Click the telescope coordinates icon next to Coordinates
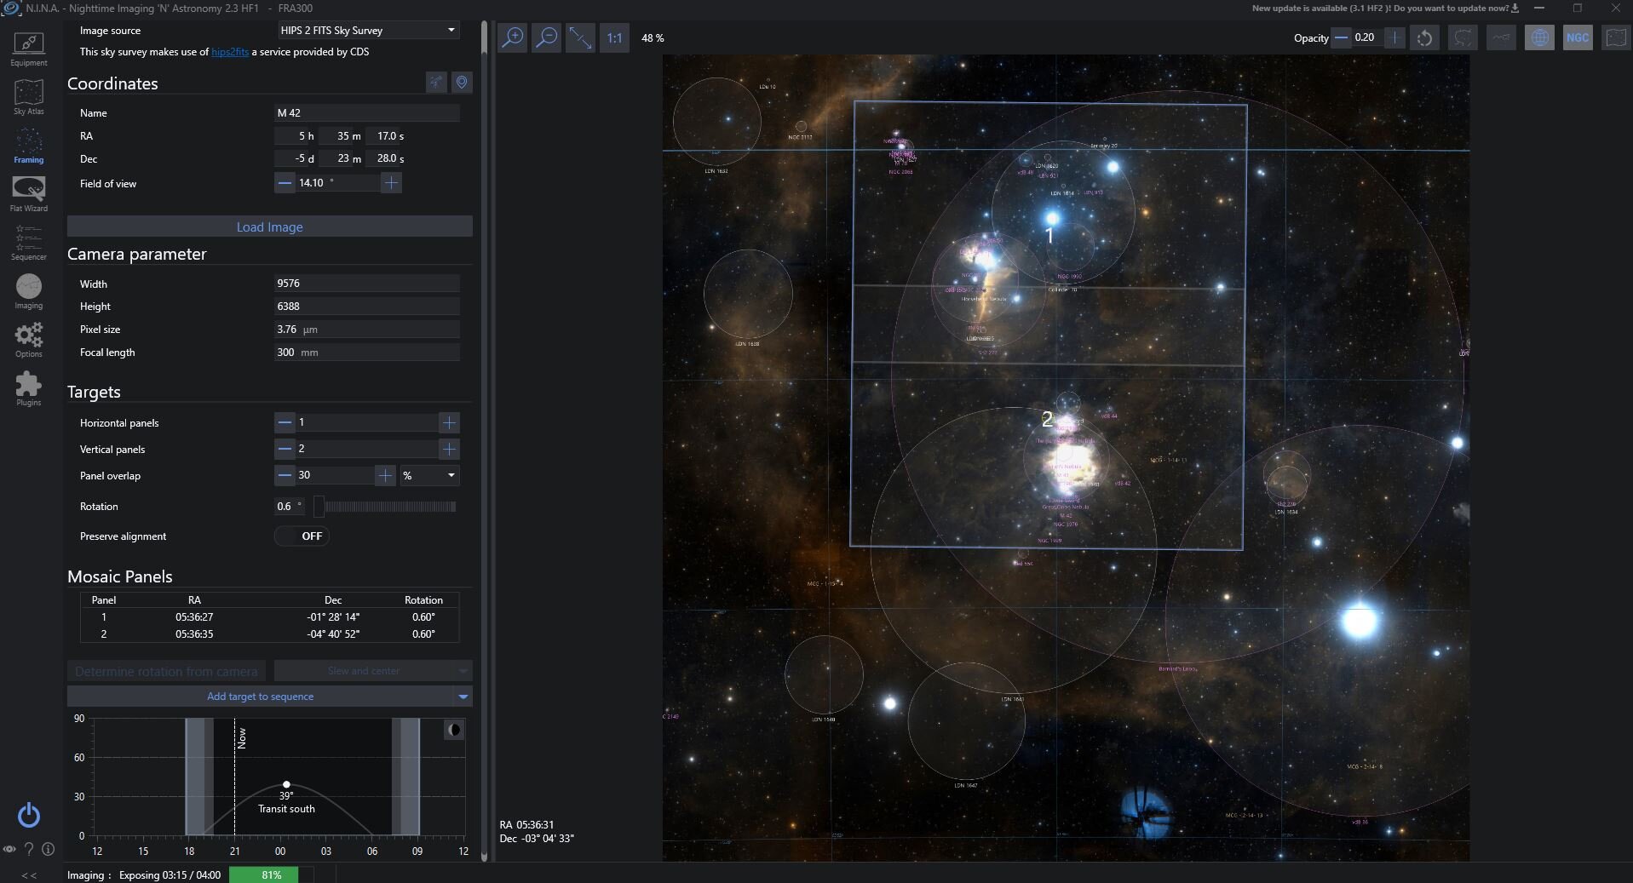1633x883 pixels. click(x=436, y=82)
